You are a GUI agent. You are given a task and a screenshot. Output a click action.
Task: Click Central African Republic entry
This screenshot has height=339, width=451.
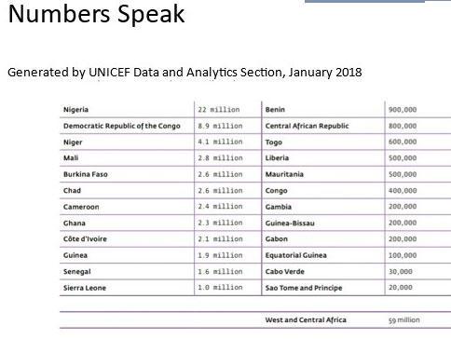tap(307, 126)
